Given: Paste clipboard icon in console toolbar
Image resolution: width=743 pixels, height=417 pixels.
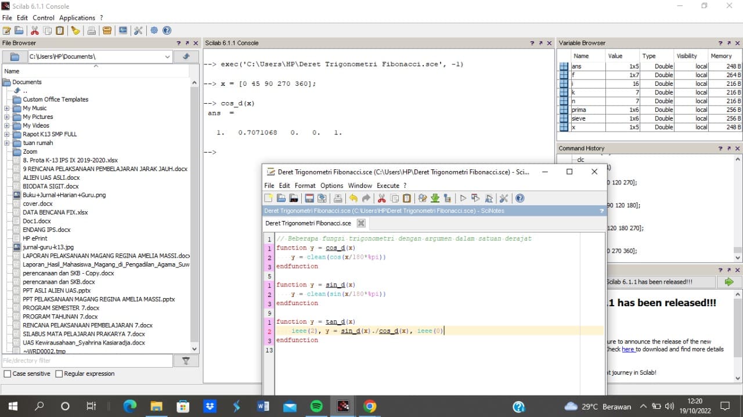Looking at the screenshot, I should point(60,31).
